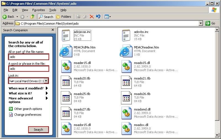Screen dimensions: 221x139
Task: Click the adojavas.inc file name
Action: pyautogui.click(x=82, y=32)
